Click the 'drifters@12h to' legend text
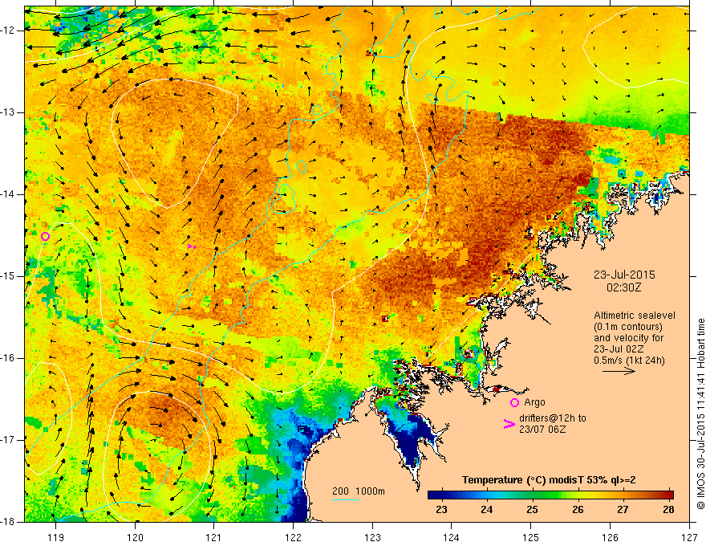This screenshot has height=546, width=706. [553, 418]
